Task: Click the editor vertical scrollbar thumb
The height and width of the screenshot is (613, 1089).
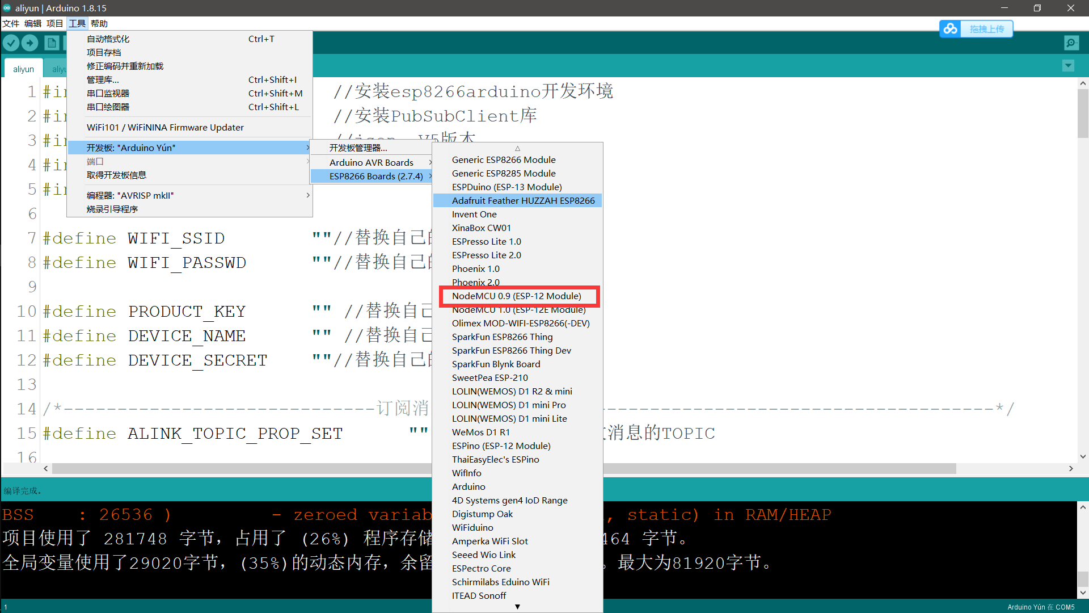Action: pos(1083,114)
